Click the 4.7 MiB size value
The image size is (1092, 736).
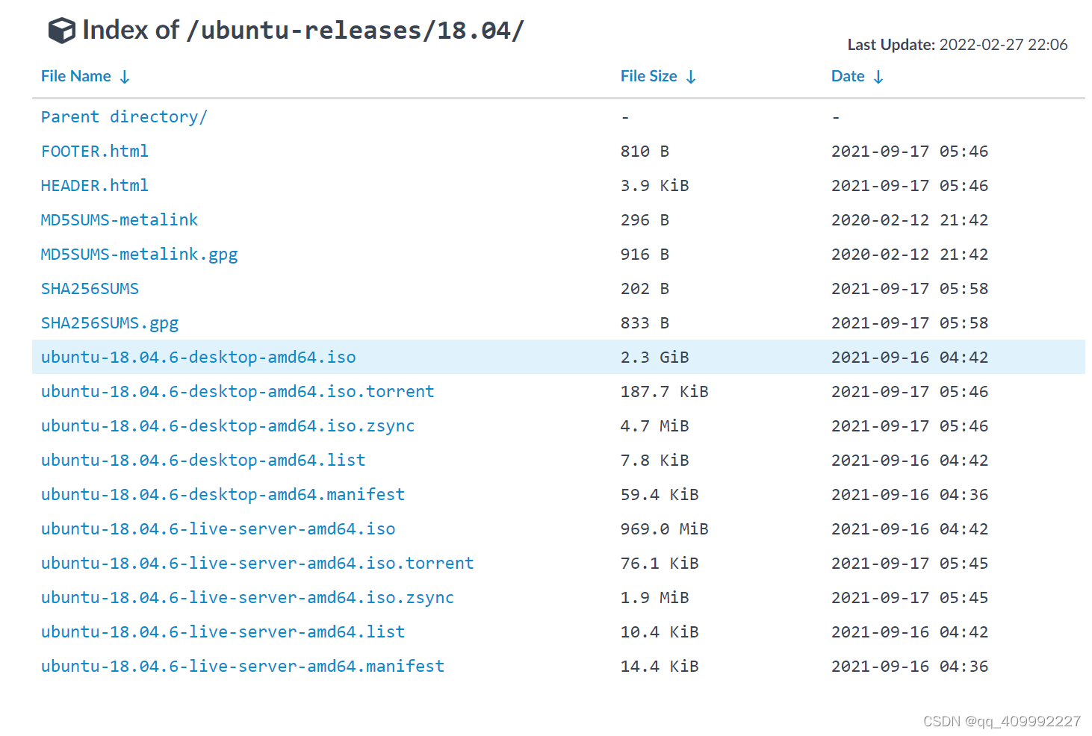point(655,426)
